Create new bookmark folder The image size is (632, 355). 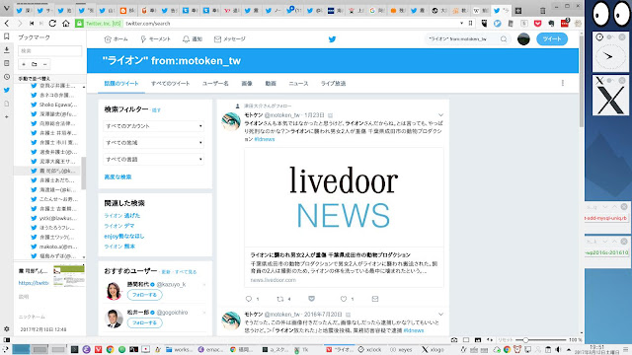[x=35, y=64]
